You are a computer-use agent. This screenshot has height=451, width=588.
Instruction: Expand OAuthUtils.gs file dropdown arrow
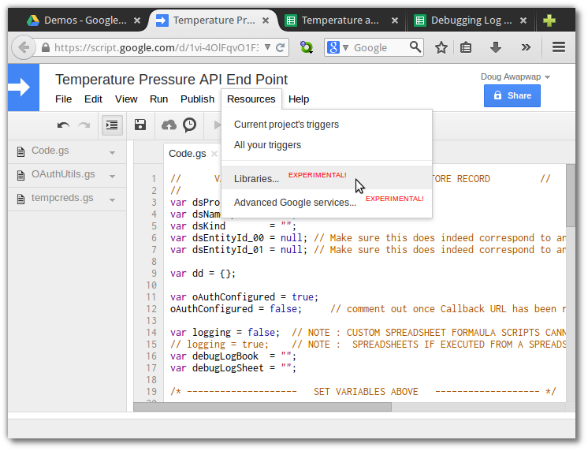point(112,177)
